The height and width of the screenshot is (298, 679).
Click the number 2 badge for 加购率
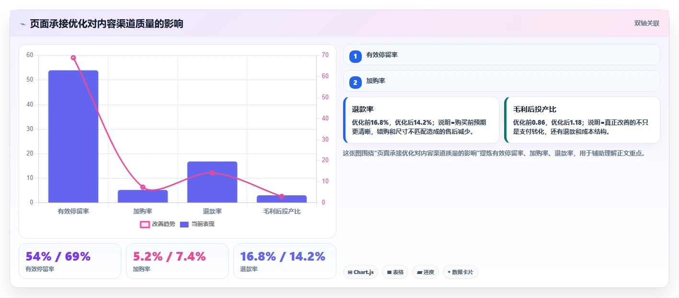pyautogui.click(x=355, y=83)
